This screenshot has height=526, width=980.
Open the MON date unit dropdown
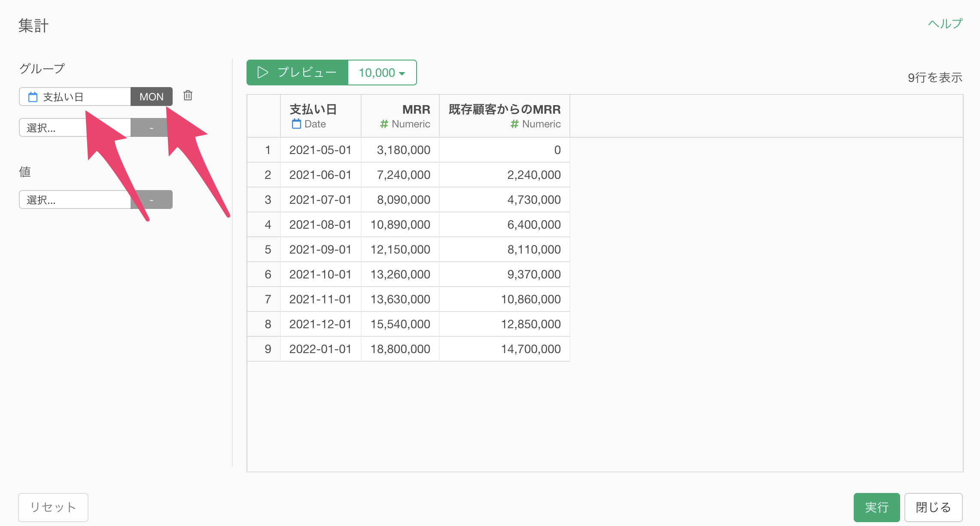pyautogui.click(x=152, y=97)
